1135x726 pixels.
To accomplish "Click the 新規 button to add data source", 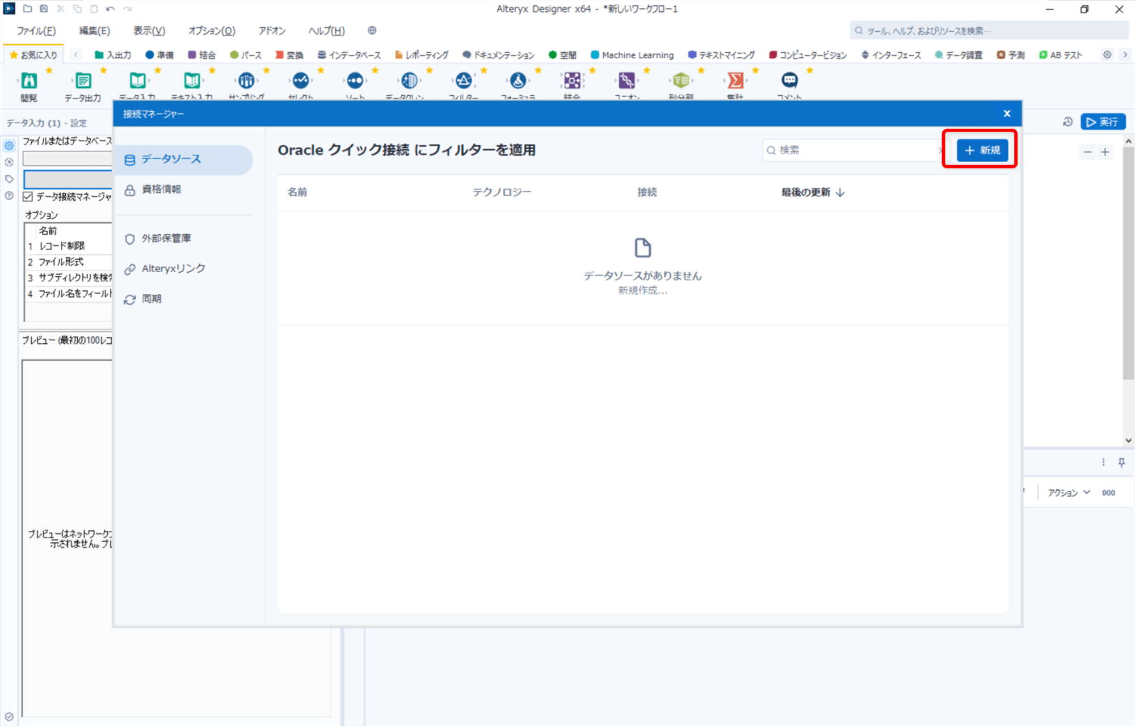I will [982, 150].
